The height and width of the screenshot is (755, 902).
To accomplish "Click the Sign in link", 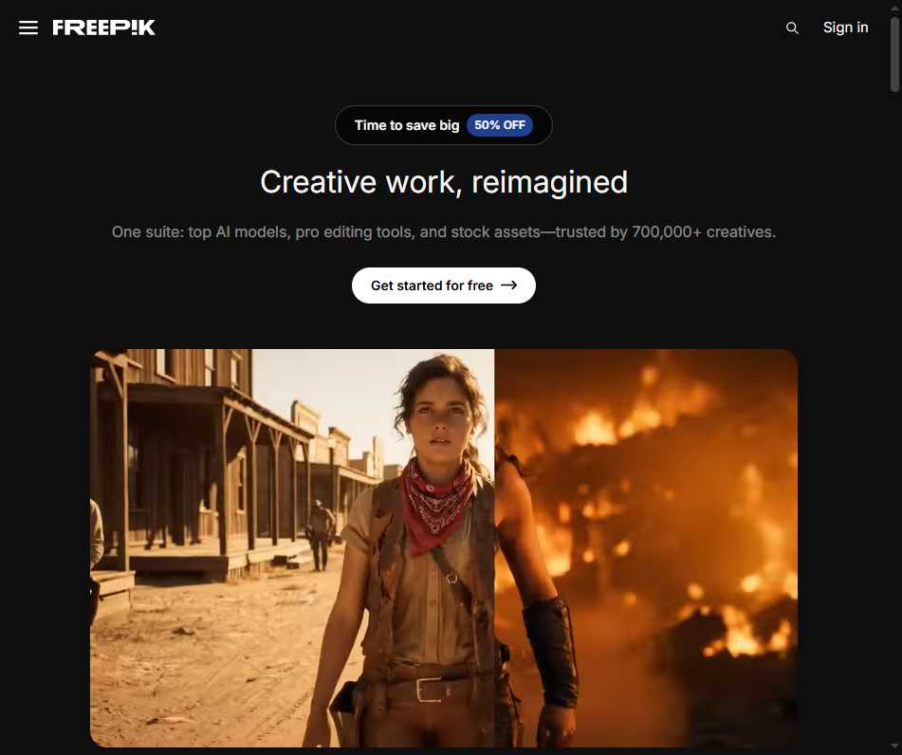I will point(845,28).
